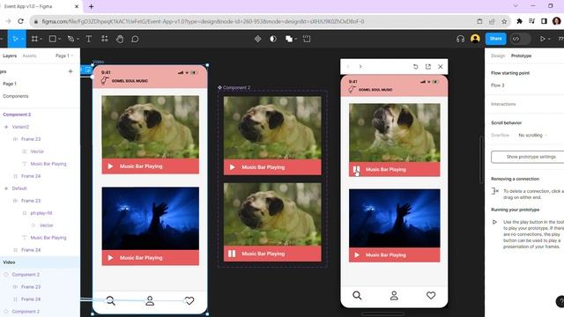Click the headphones audio icon

(x=460, y=39)
